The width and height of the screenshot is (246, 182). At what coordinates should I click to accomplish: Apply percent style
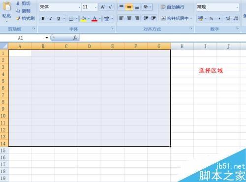tap(211, 18)
